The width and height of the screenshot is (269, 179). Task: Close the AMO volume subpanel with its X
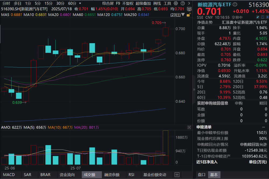(x=189, y=127)
